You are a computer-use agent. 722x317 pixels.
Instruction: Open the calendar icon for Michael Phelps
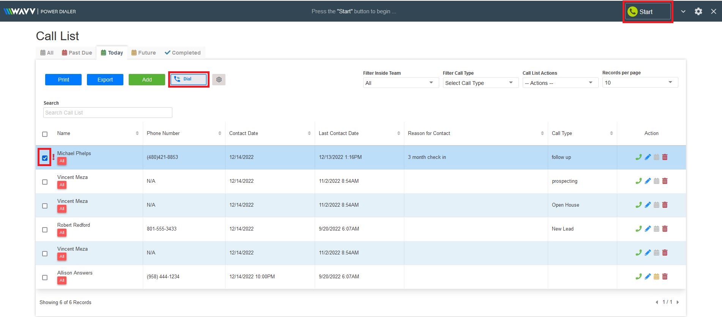click(656, 157)
